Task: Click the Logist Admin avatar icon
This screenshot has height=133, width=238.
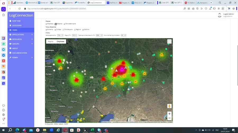Action: tap(219, 15)
